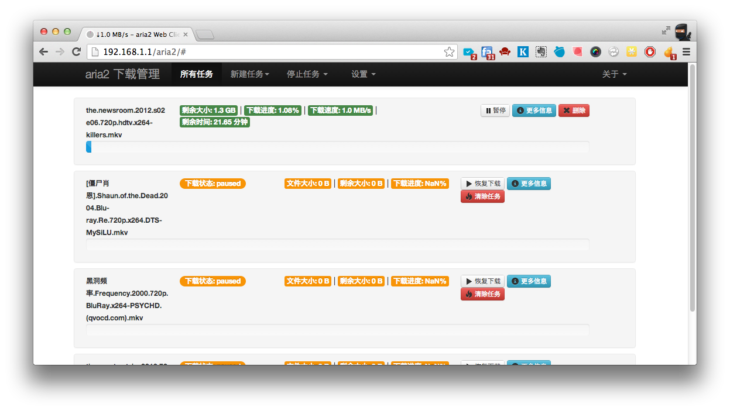Resume the Frequency 2000 download

482,281
